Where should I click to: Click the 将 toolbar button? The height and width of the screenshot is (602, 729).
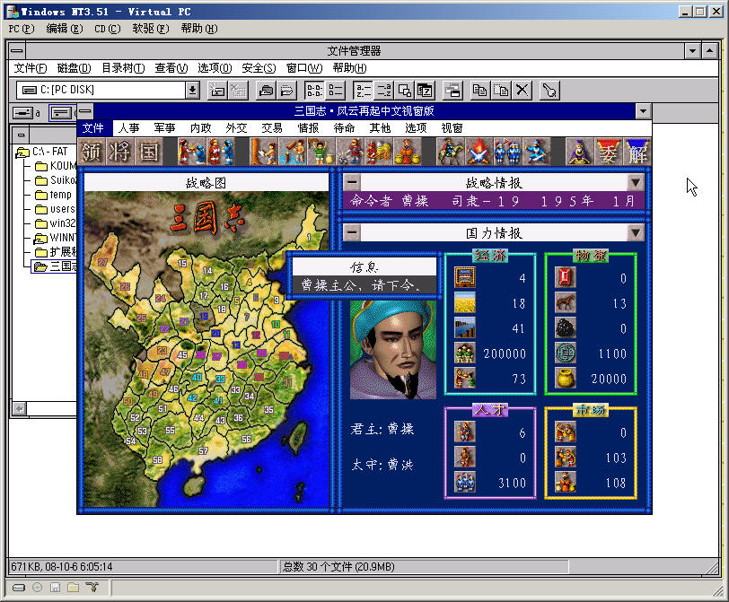[x=121, y=151]
